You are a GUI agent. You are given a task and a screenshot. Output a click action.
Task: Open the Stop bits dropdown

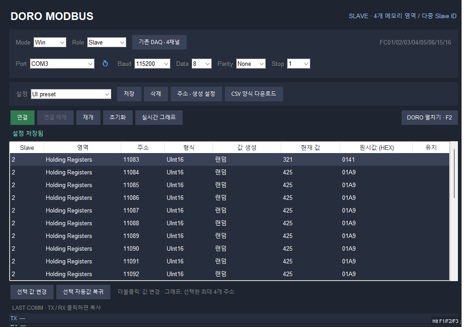coord(298,64)
